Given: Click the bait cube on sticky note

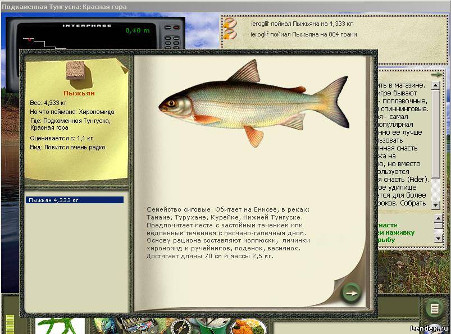Looking at the screenshot, I should [x=75, y=71].
